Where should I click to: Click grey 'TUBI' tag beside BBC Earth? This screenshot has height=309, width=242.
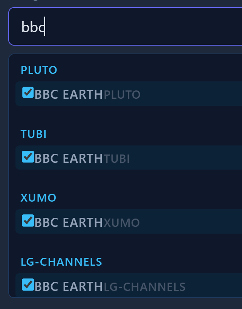[x=117, y=159]
